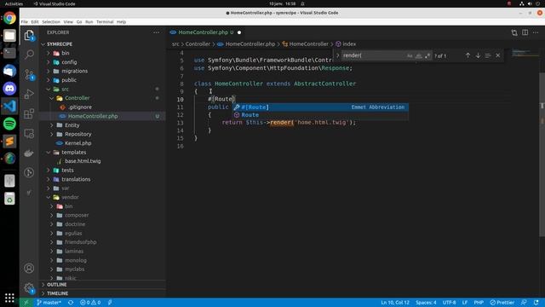Expand the public folder

(x=102, y=80)
